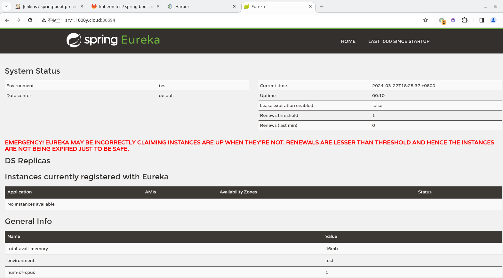Click the Renews threshold label
This screenshot has width=503, height=278.
coord(279,115)
